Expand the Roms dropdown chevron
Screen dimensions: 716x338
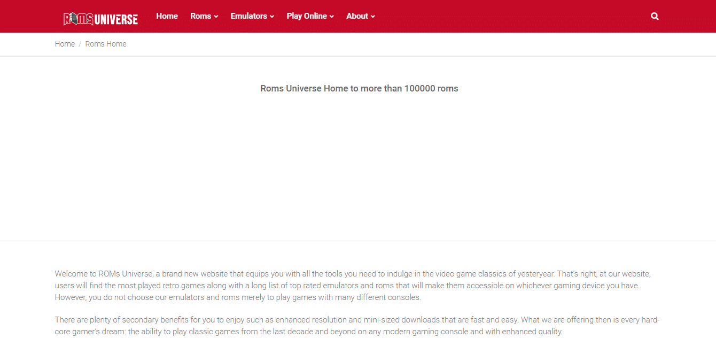tap(216, 17)
